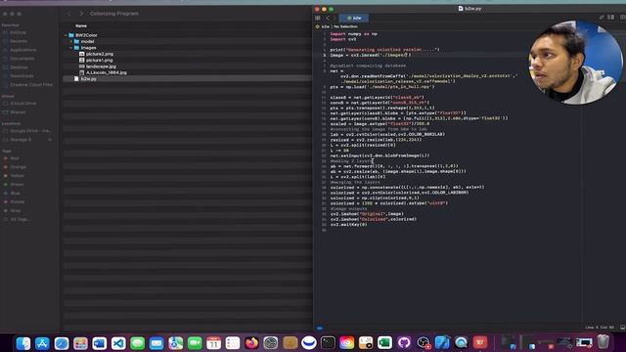This screenshot has height=352, width=626.
Task: Navigate back in the code editor history
Action: coord(328,18)
